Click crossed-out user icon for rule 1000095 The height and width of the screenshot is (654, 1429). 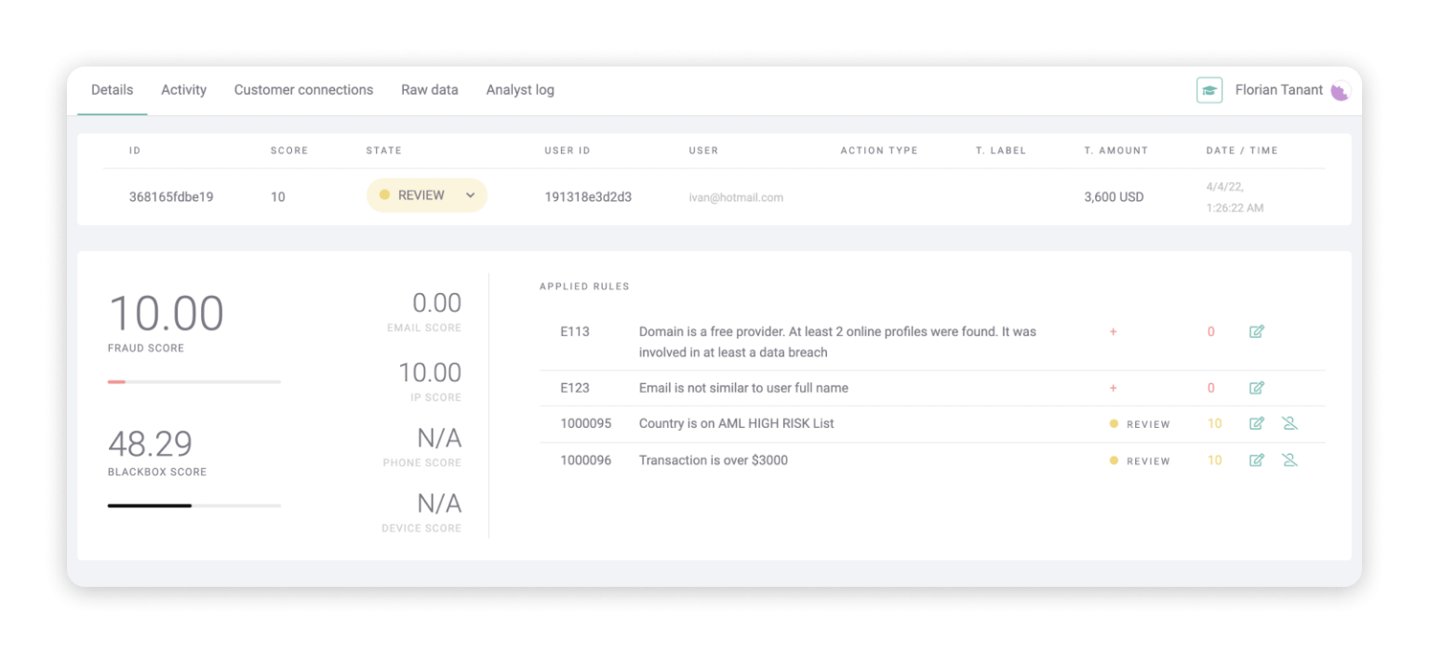point(1289,423)
